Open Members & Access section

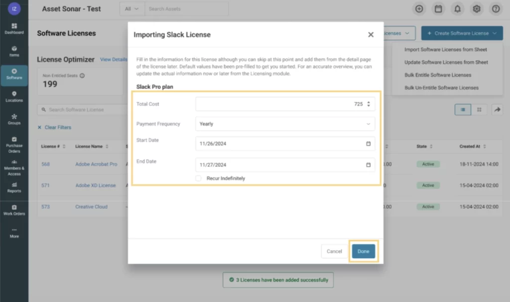point(14,168)
